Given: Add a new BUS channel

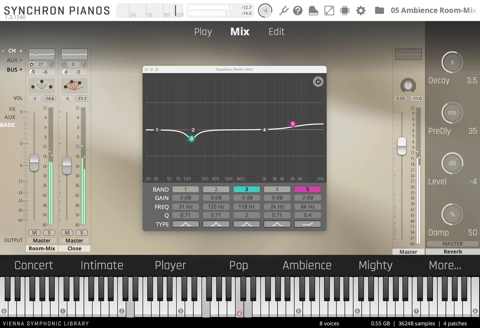Looking at the screenshot, I should click(x=21, y=70).
